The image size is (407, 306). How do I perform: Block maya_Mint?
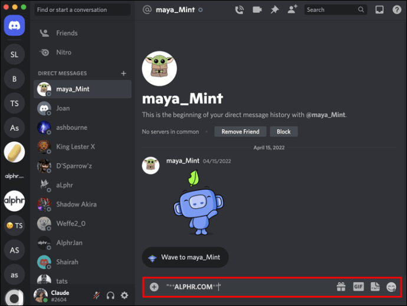(x=284, y=131)
